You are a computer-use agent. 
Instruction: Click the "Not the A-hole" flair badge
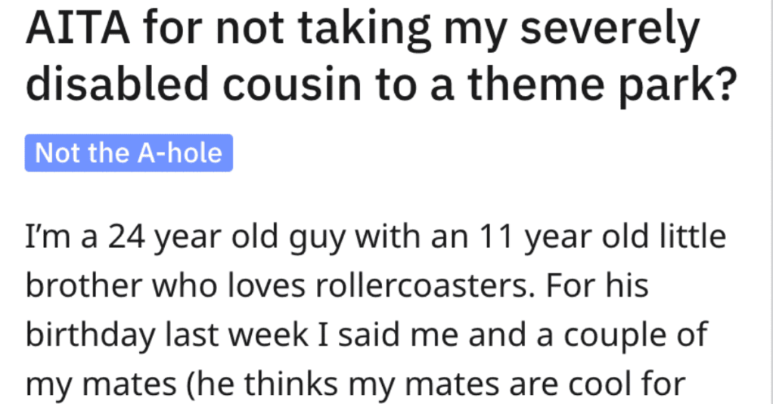coord(129,153)
